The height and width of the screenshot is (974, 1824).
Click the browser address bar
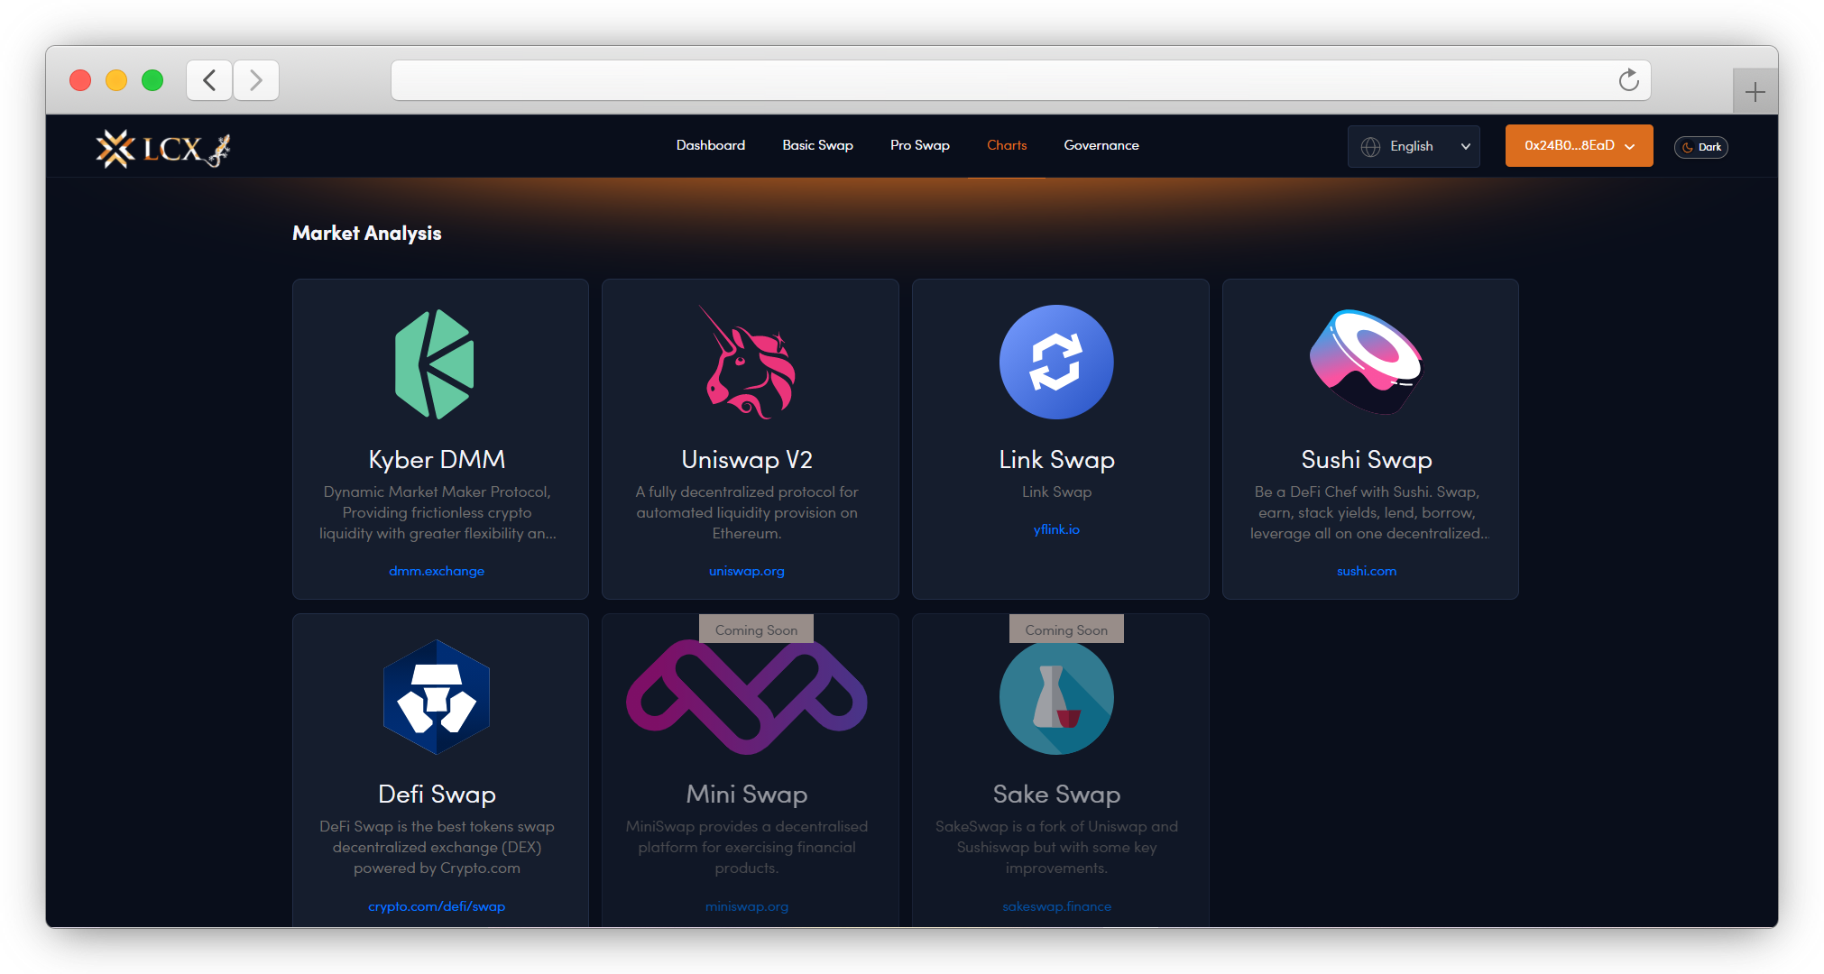1020,80
